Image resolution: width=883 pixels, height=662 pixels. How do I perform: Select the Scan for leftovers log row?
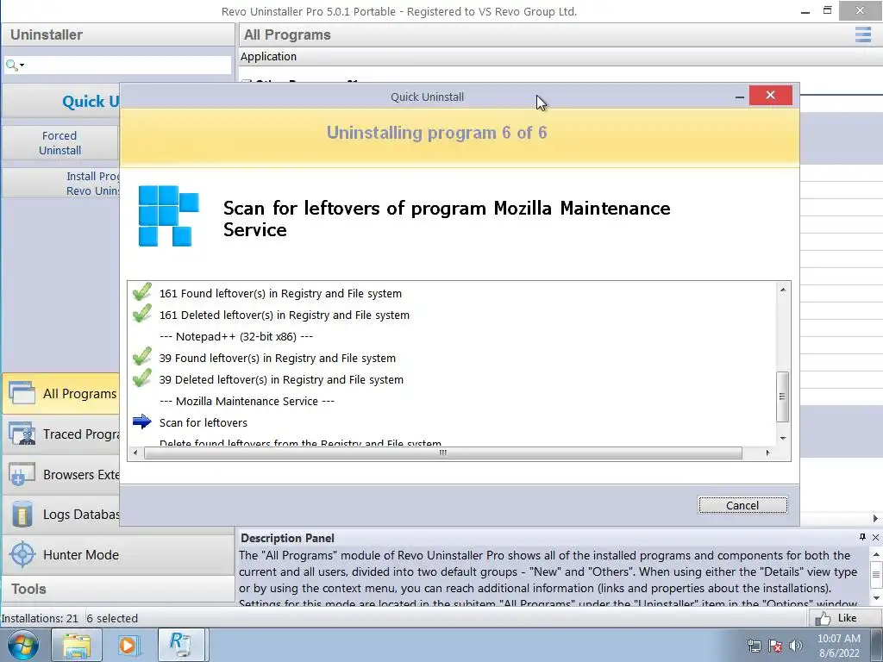(x=452, y=422)
